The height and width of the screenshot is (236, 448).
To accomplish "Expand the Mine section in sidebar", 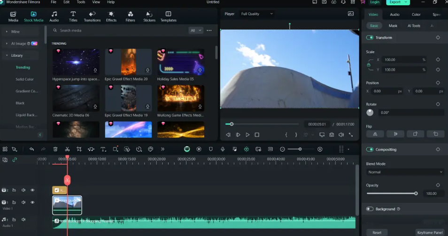I will (7, 31).
